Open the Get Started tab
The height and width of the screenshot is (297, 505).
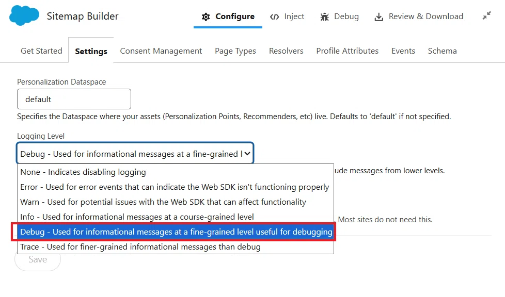pos(41,51)
